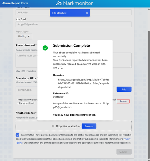Click the scrollbar up arrow at top
Image resolution: width=150 pixels, height=161 pixels.
(x=149, y=9)
